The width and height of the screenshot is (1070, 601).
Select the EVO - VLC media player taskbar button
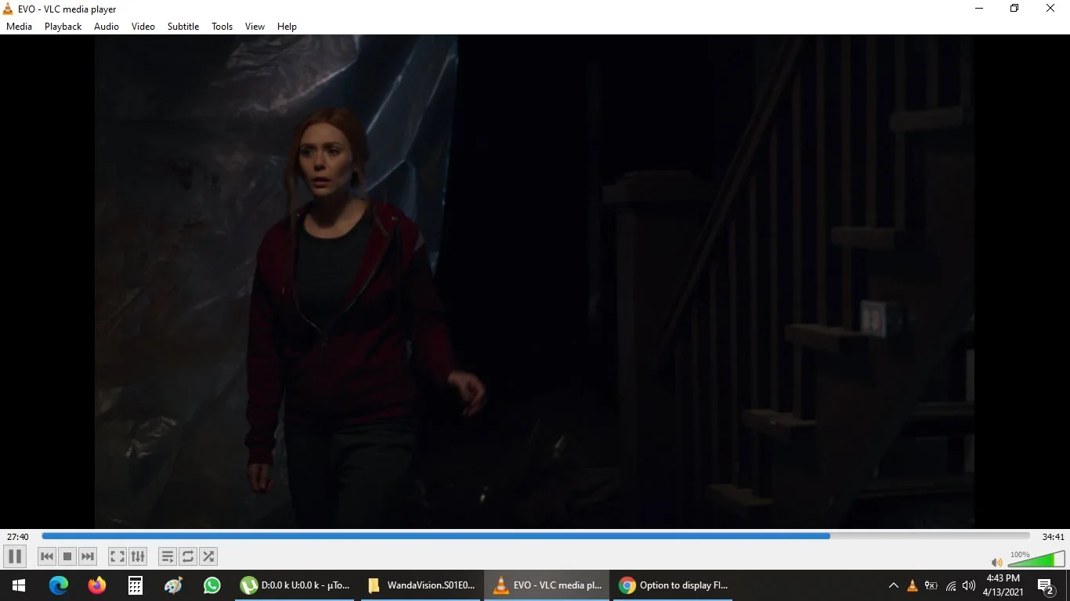point(547,585)
